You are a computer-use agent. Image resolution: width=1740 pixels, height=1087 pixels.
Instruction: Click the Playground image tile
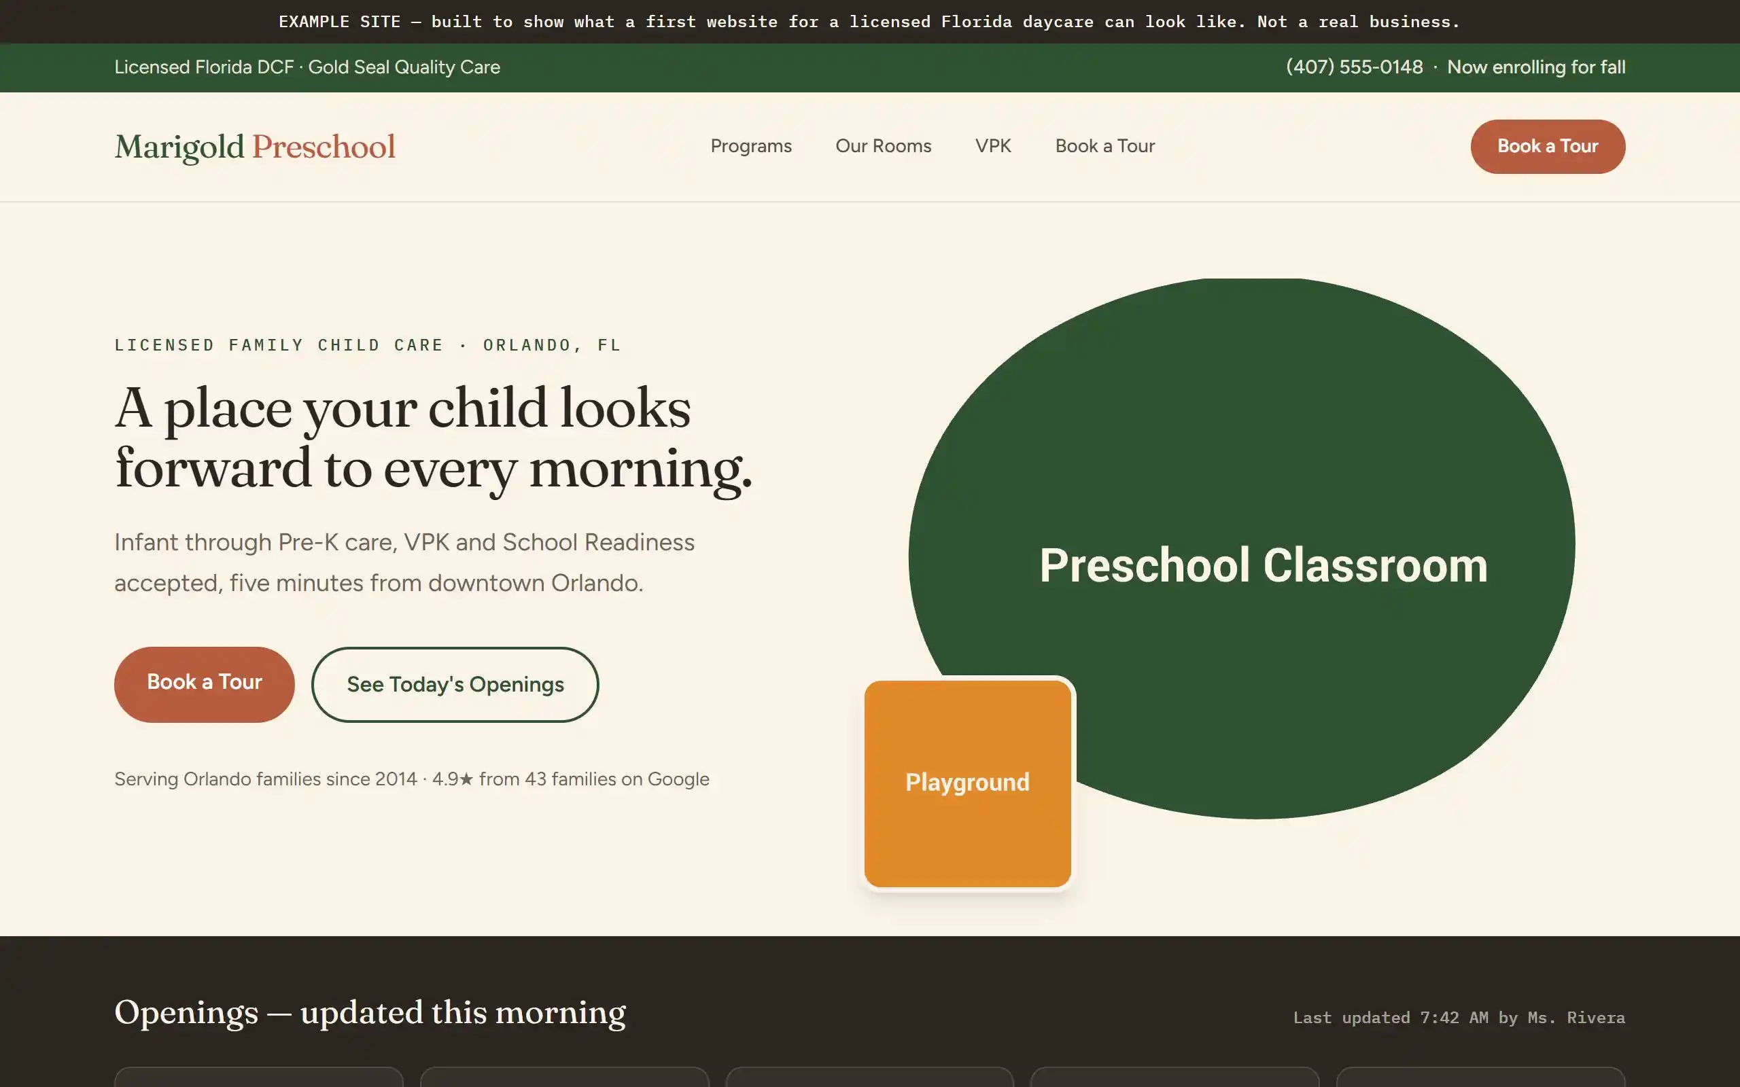[967, 783]
